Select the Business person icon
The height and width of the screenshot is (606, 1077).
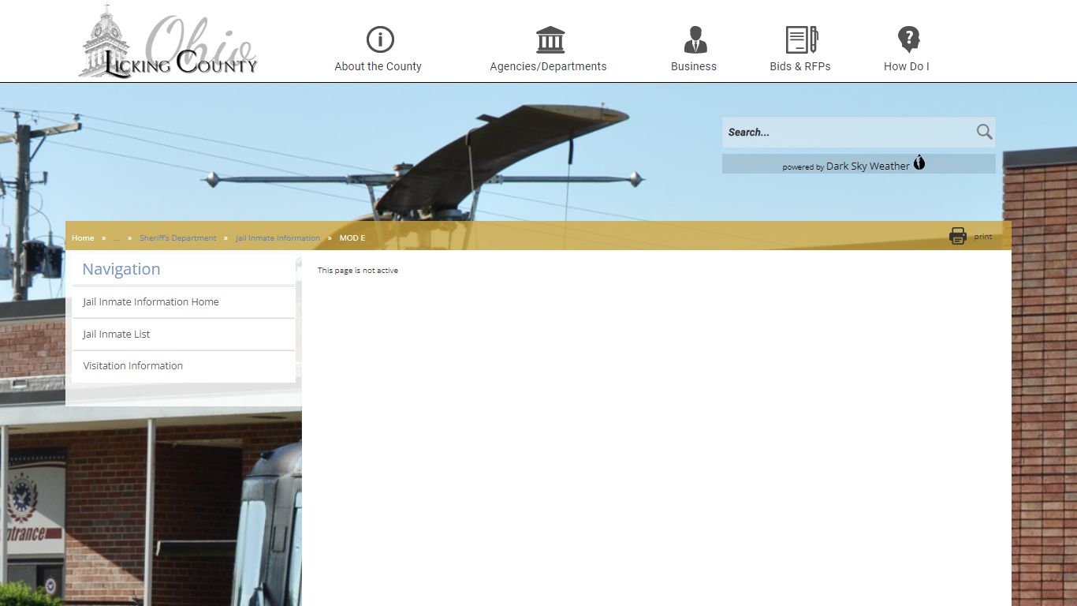[x=695, y=39]
